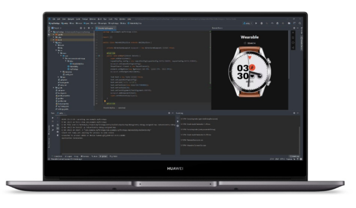Open the entry run configuration dropdown

(247, 23)
